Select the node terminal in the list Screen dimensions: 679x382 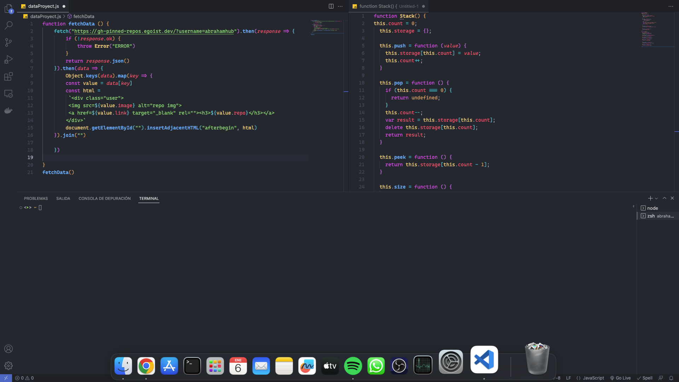658,208
